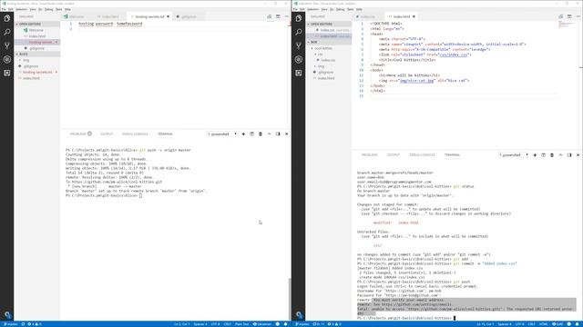Switch to index.html tab in left editor

(x=108, y=16)
